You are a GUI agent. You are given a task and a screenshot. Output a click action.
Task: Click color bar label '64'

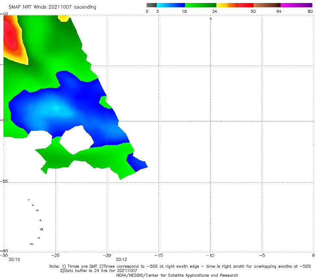point(279,11)
